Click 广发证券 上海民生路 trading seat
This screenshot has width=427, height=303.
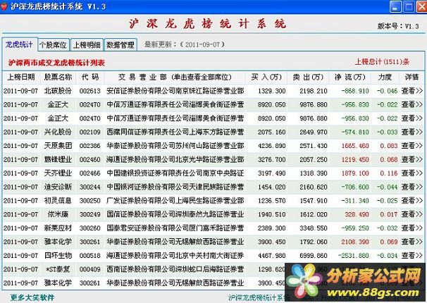pyautogui.click(x=175, y=201)
